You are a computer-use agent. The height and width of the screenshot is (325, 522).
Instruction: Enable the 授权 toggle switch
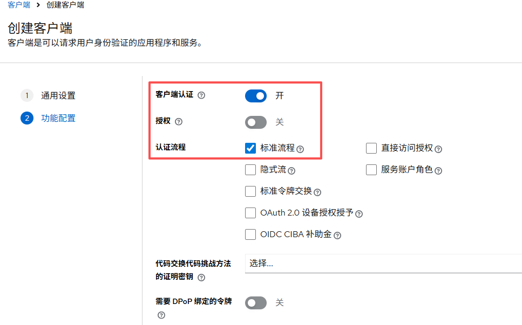pos(256,122)
